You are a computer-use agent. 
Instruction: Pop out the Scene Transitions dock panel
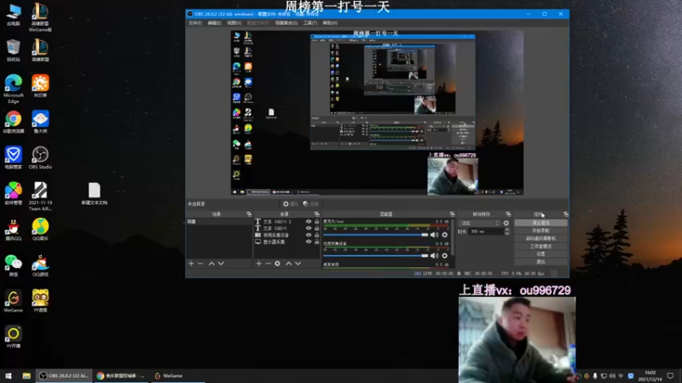coord(508,214)
